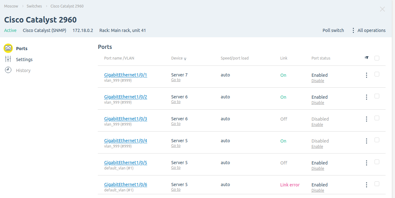This screenshot has width=395, height=198.
Task: Go to Server 5 on port 1/0/5
Action: pos(176,168)
